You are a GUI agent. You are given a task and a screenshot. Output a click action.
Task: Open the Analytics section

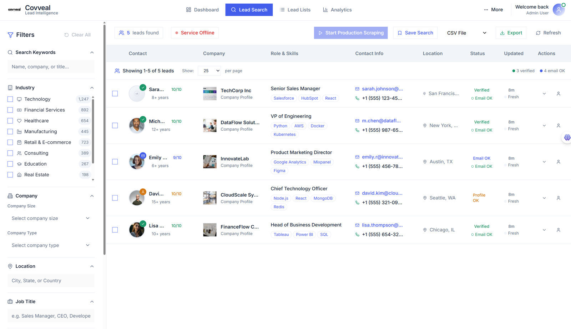coord(337,10)
